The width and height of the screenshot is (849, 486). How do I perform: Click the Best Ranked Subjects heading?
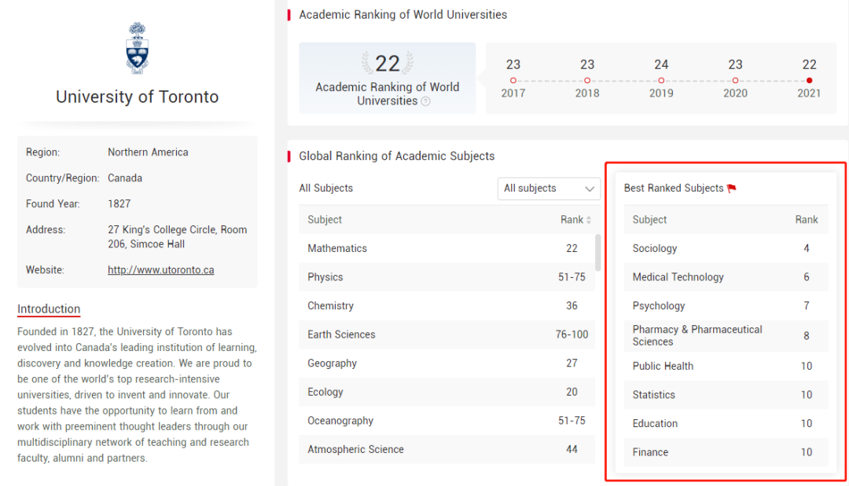pyautogui.click(x=674, y=188)
